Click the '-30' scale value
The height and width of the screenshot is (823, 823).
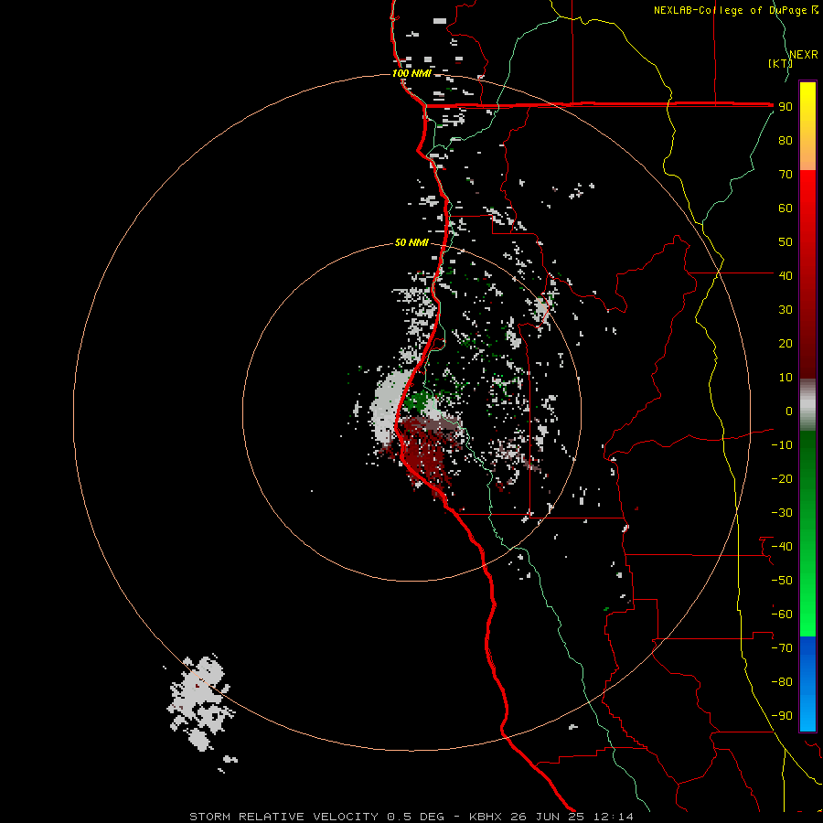point(782,513)
